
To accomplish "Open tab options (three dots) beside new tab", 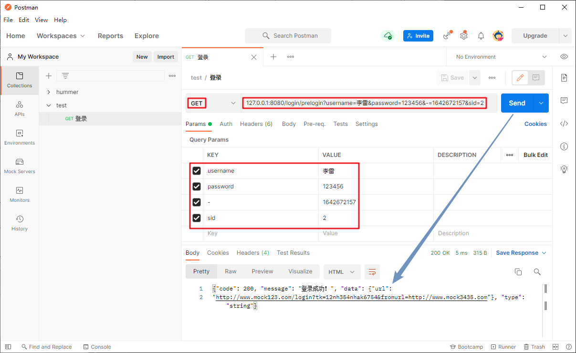I will pyautogui.click(x=291, y=57).
